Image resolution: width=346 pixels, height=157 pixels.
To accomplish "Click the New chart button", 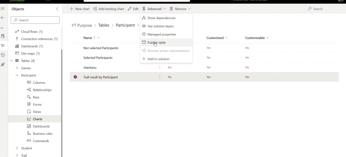I will click(x=80, y=9).
